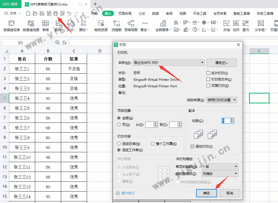Click the Undo arrow icon

(69, 13)
